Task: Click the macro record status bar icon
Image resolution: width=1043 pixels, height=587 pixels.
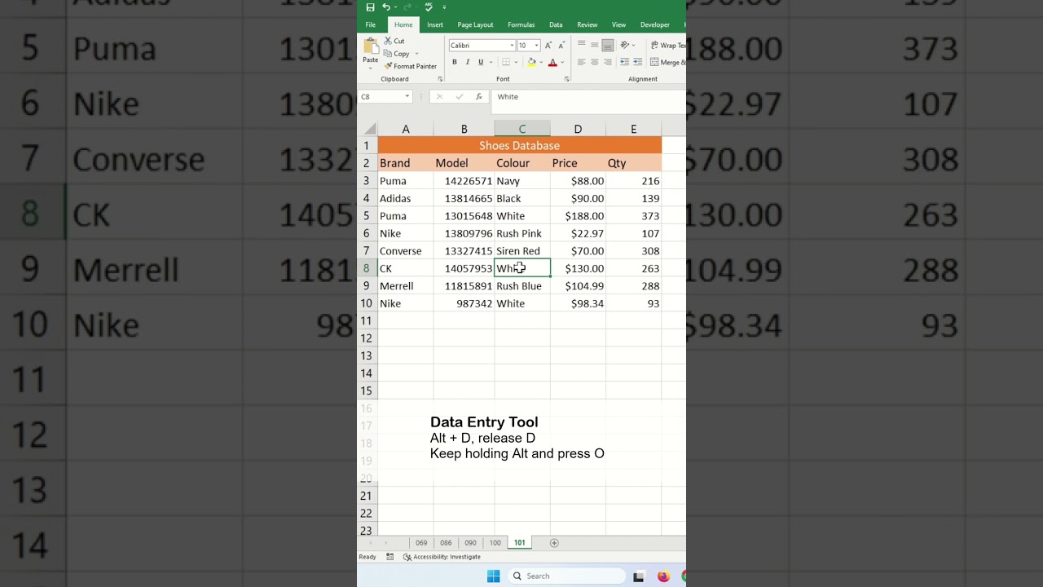Action: tap(389, 557)
